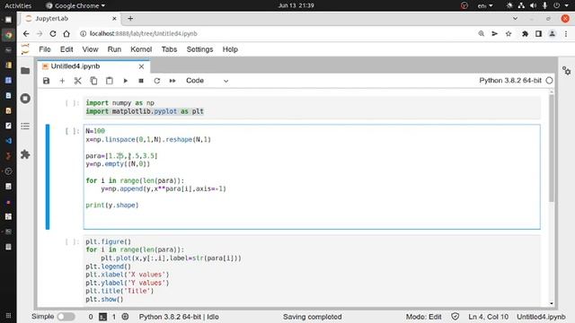The image size is (575, 323).
Task: Open Chrome profile avatar
Action: coord(552,34)
